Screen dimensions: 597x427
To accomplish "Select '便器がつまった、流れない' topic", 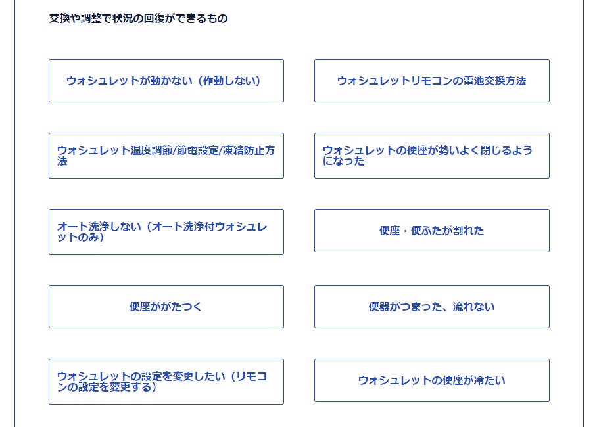I will pos(431,307).
